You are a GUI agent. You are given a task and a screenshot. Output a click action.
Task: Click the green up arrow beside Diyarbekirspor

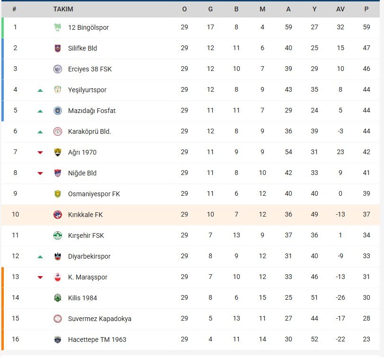pyautogui.click(x=40, y=257)
